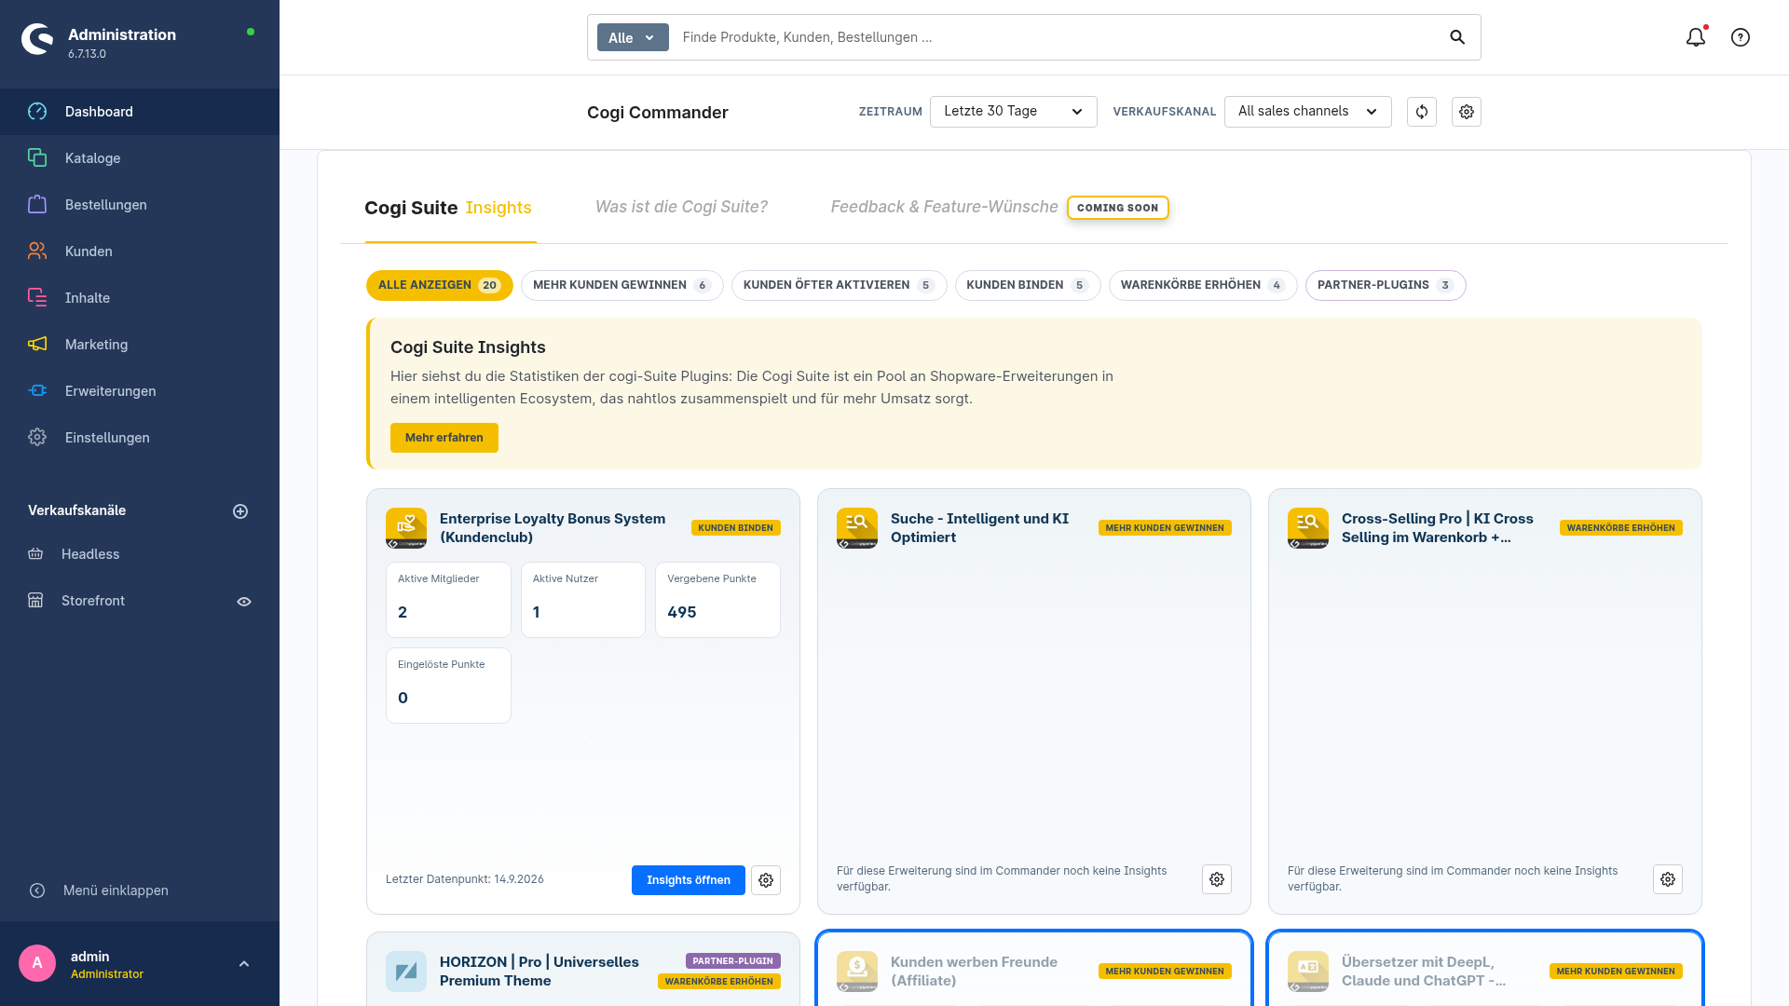Image resolution: width=1789 pixels, height=1006 pixels.
Task: Open the Zeitraum Letzte 30 Tage dropdown
Action: 1014,112
